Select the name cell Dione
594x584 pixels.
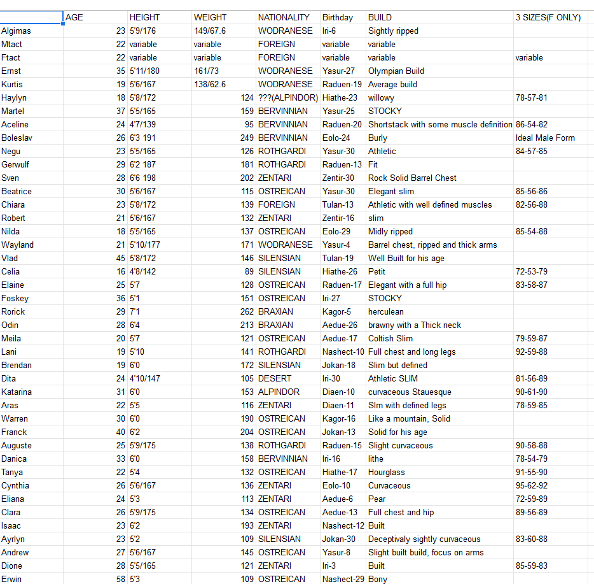point(31,566)
